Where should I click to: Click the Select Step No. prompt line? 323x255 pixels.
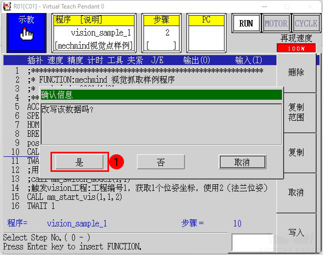[47, 237]
